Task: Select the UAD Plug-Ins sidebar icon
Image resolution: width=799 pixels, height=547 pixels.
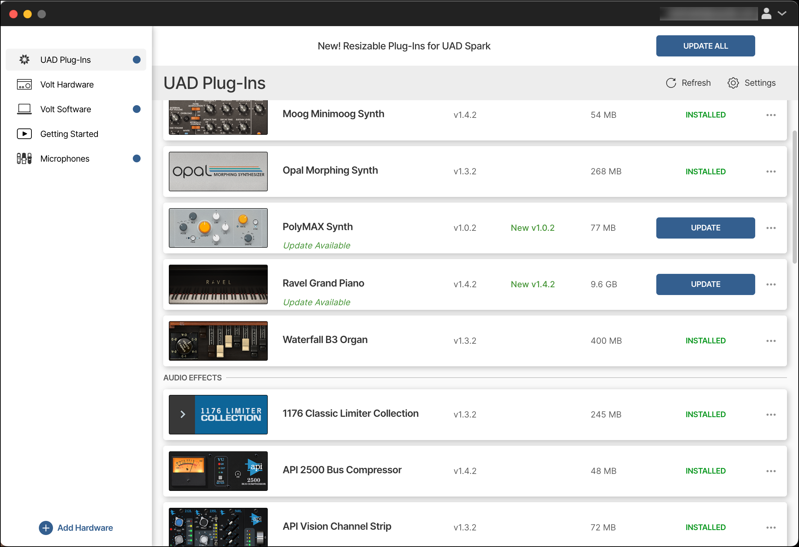Action: click(x=24, y=60)
